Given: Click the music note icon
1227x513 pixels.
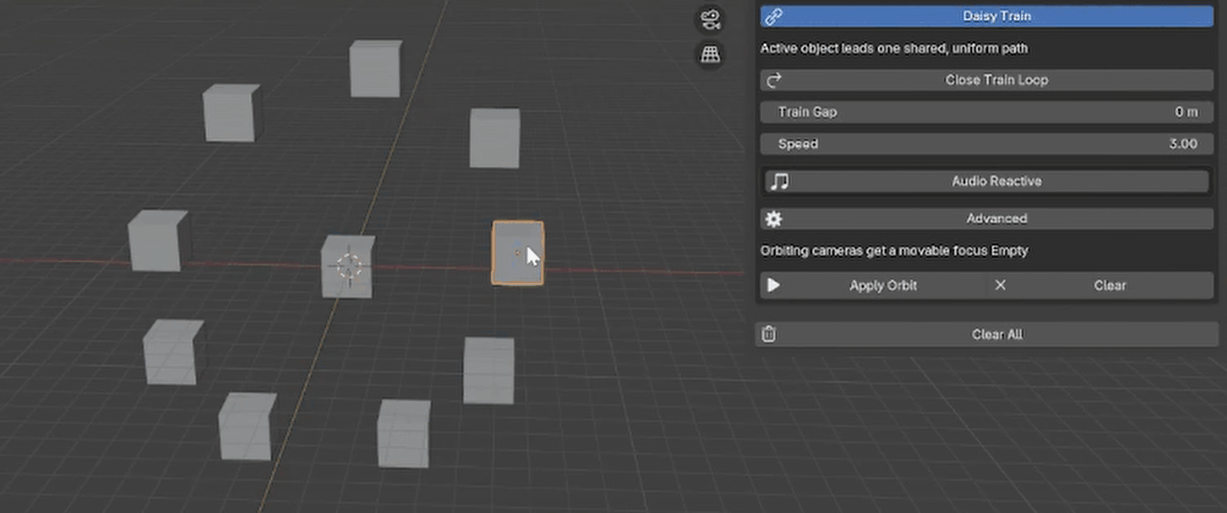Looking at the screenshot, I should click(780, 181).
